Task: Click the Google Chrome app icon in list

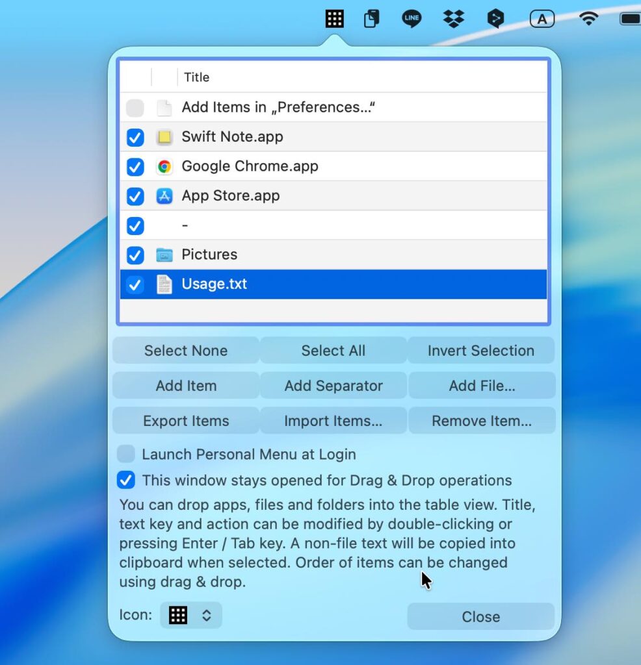Action: point(164,167)
